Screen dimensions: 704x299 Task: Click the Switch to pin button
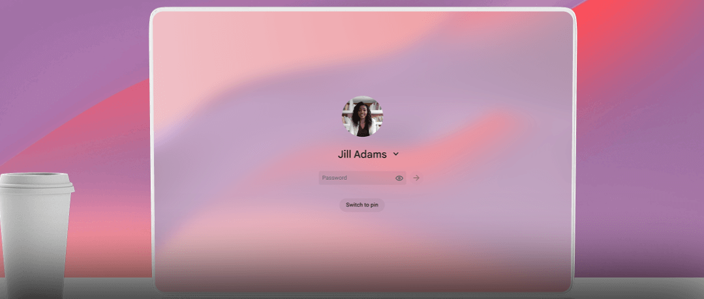361,205
